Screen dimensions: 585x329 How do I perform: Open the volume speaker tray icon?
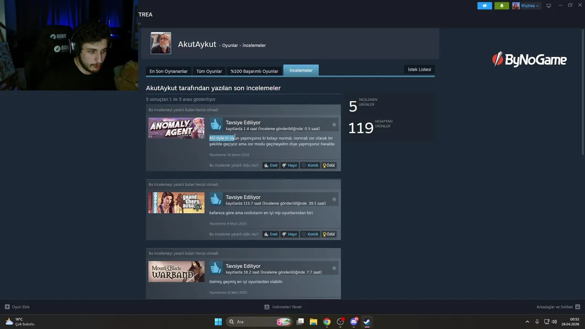pos(554,322)
